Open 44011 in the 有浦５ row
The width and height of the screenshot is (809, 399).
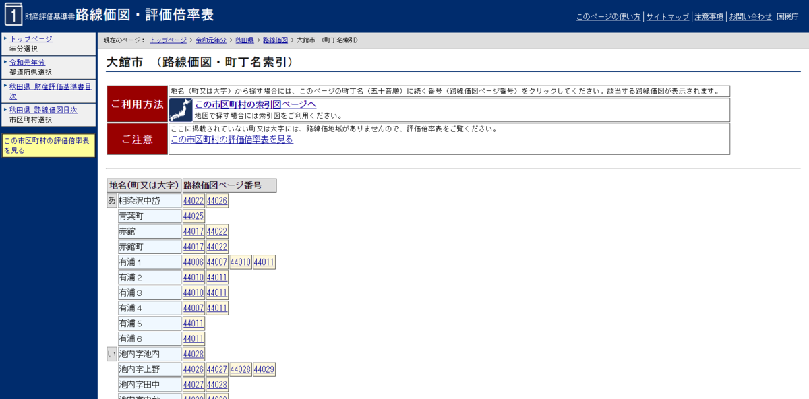click(193, 324)
